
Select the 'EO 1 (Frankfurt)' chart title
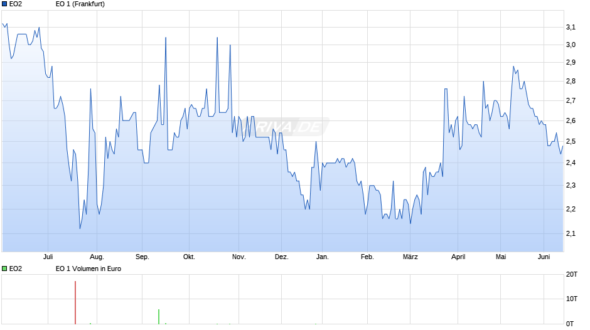[x=80, y=4]
